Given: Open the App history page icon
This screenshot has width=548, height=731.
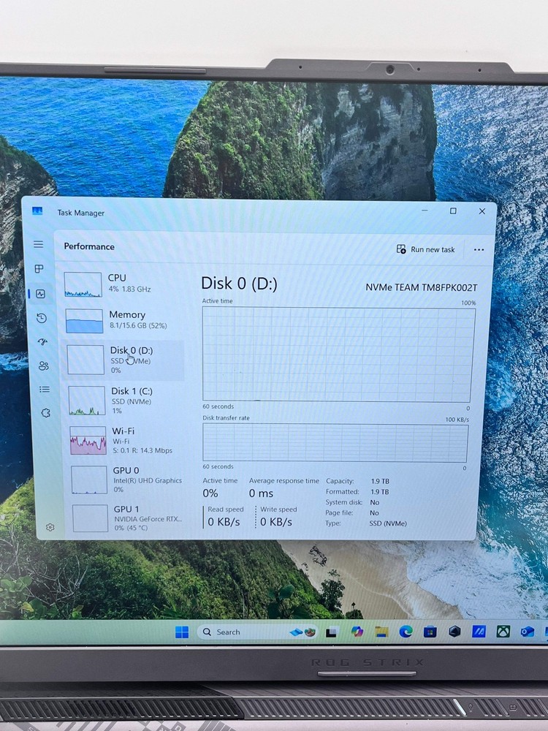Looking at the screenshot, I should click(x=42, y=318).
